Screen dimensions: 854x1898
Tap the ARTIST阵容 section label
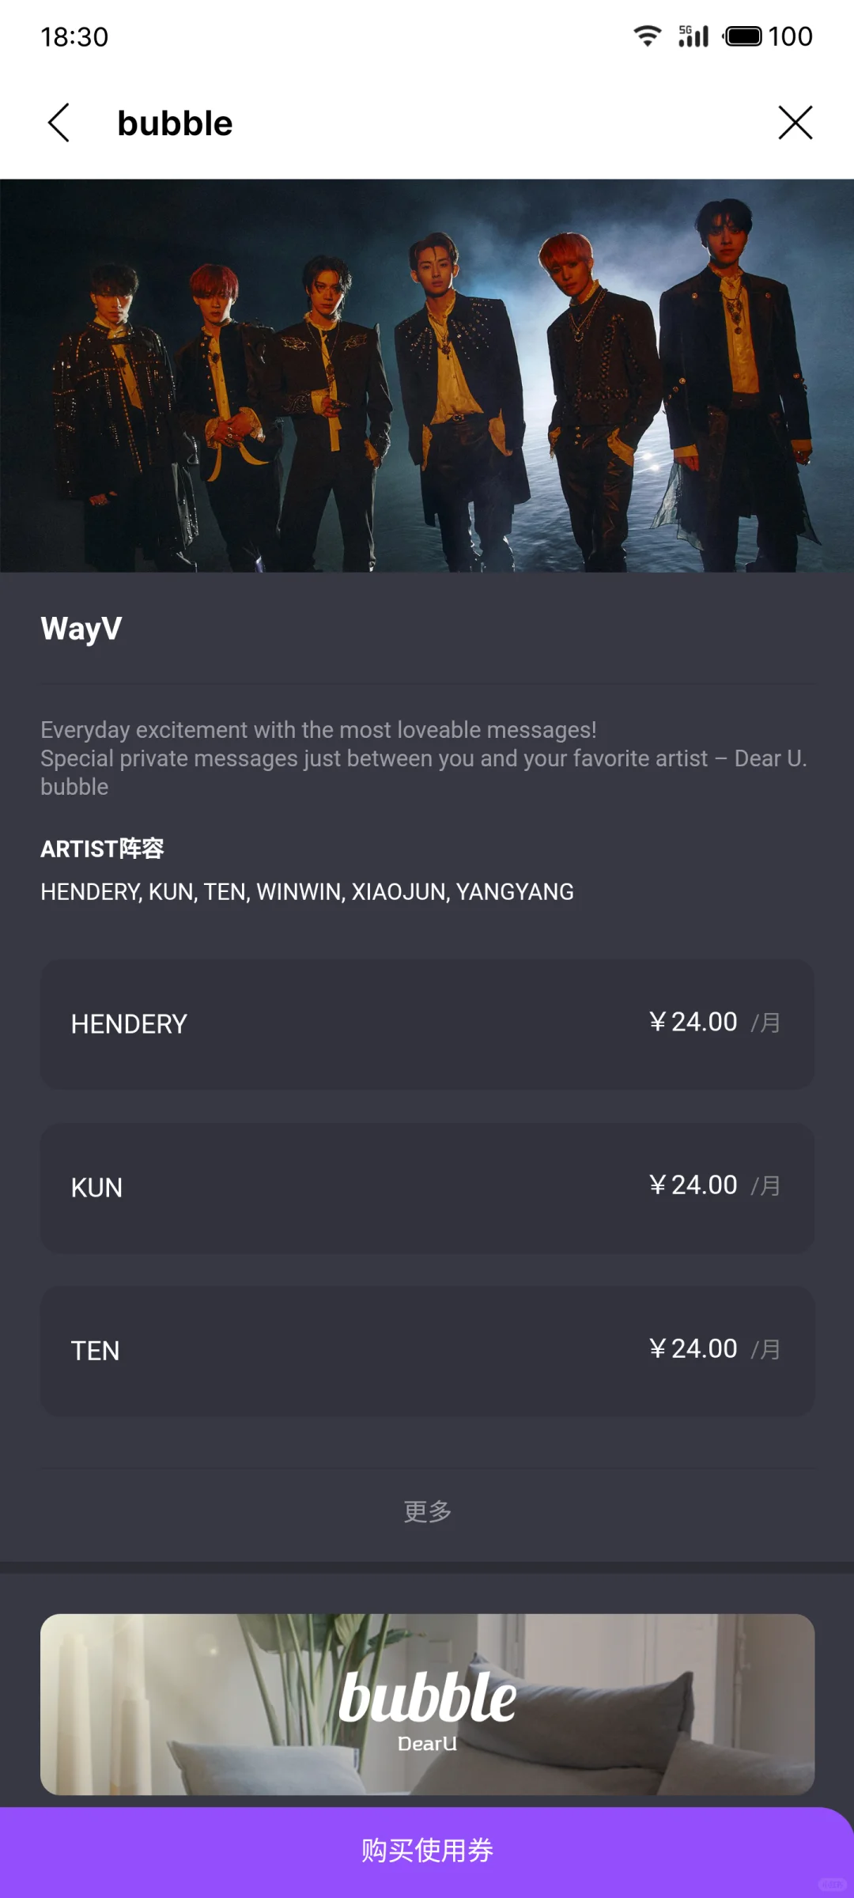coord(102,849)
